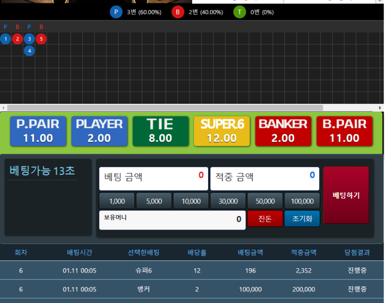The image size is (387, 303).
Task: Click the 200,000 payout cell
Action: click(304, 289)
